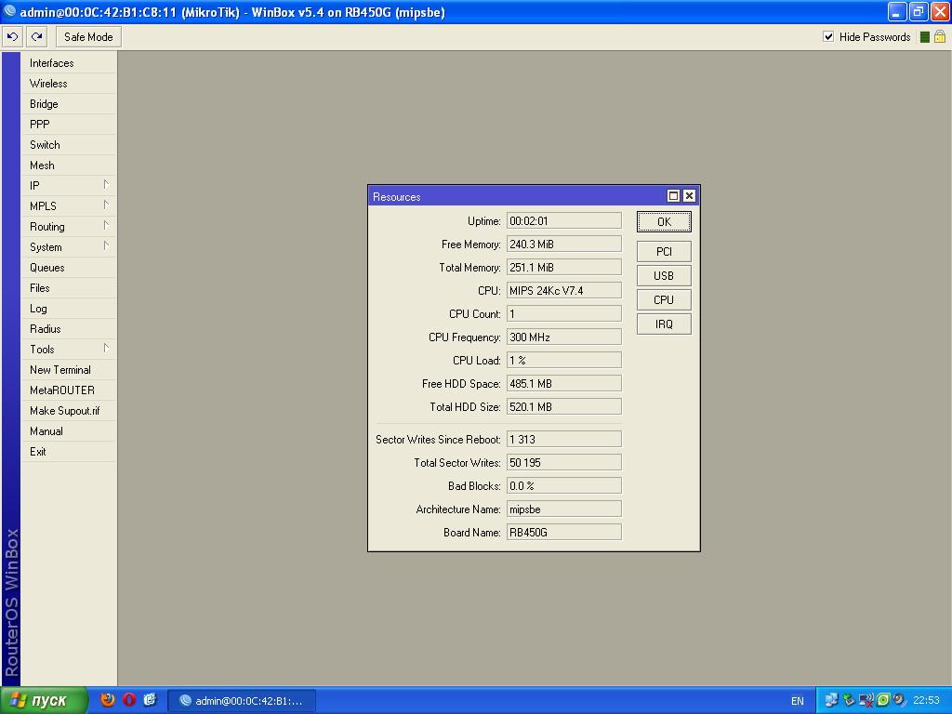Click the CPU button in Resources
This screenshot has width=952, height=714.
(664, 300)
